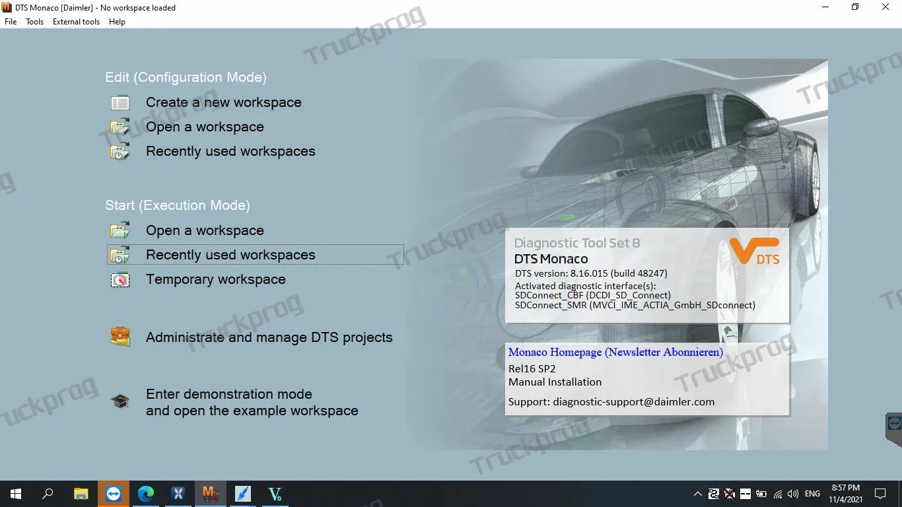Click the DTS version 8.16.015 text
The width and height of the screenshot is (902, 507).
click(591, 273)
